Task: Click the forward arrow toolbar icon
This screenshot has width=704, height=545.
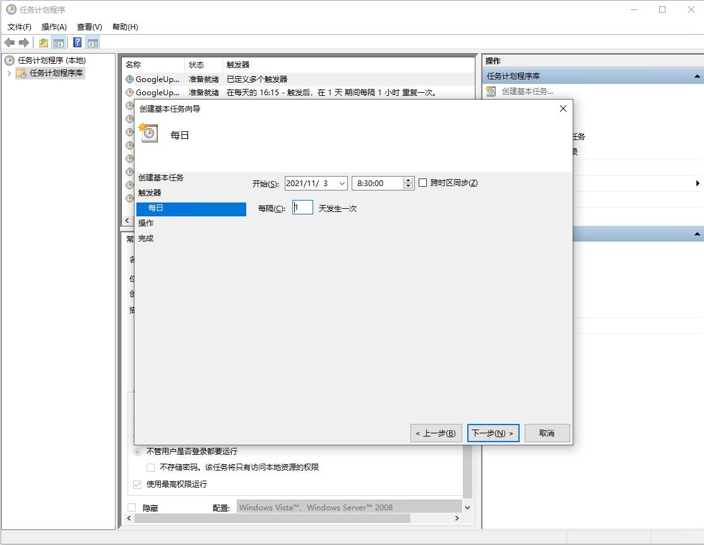Action: coord(24,43)
